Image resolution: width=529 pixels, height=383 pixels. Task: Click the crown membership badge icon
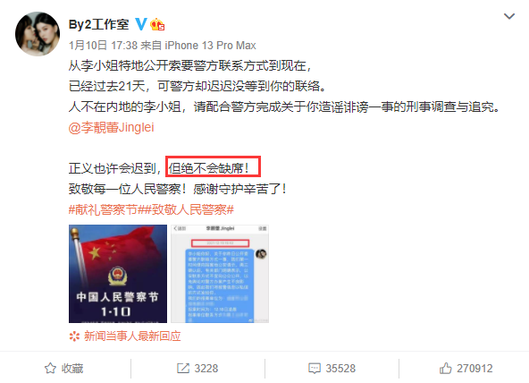pos(157,24)
